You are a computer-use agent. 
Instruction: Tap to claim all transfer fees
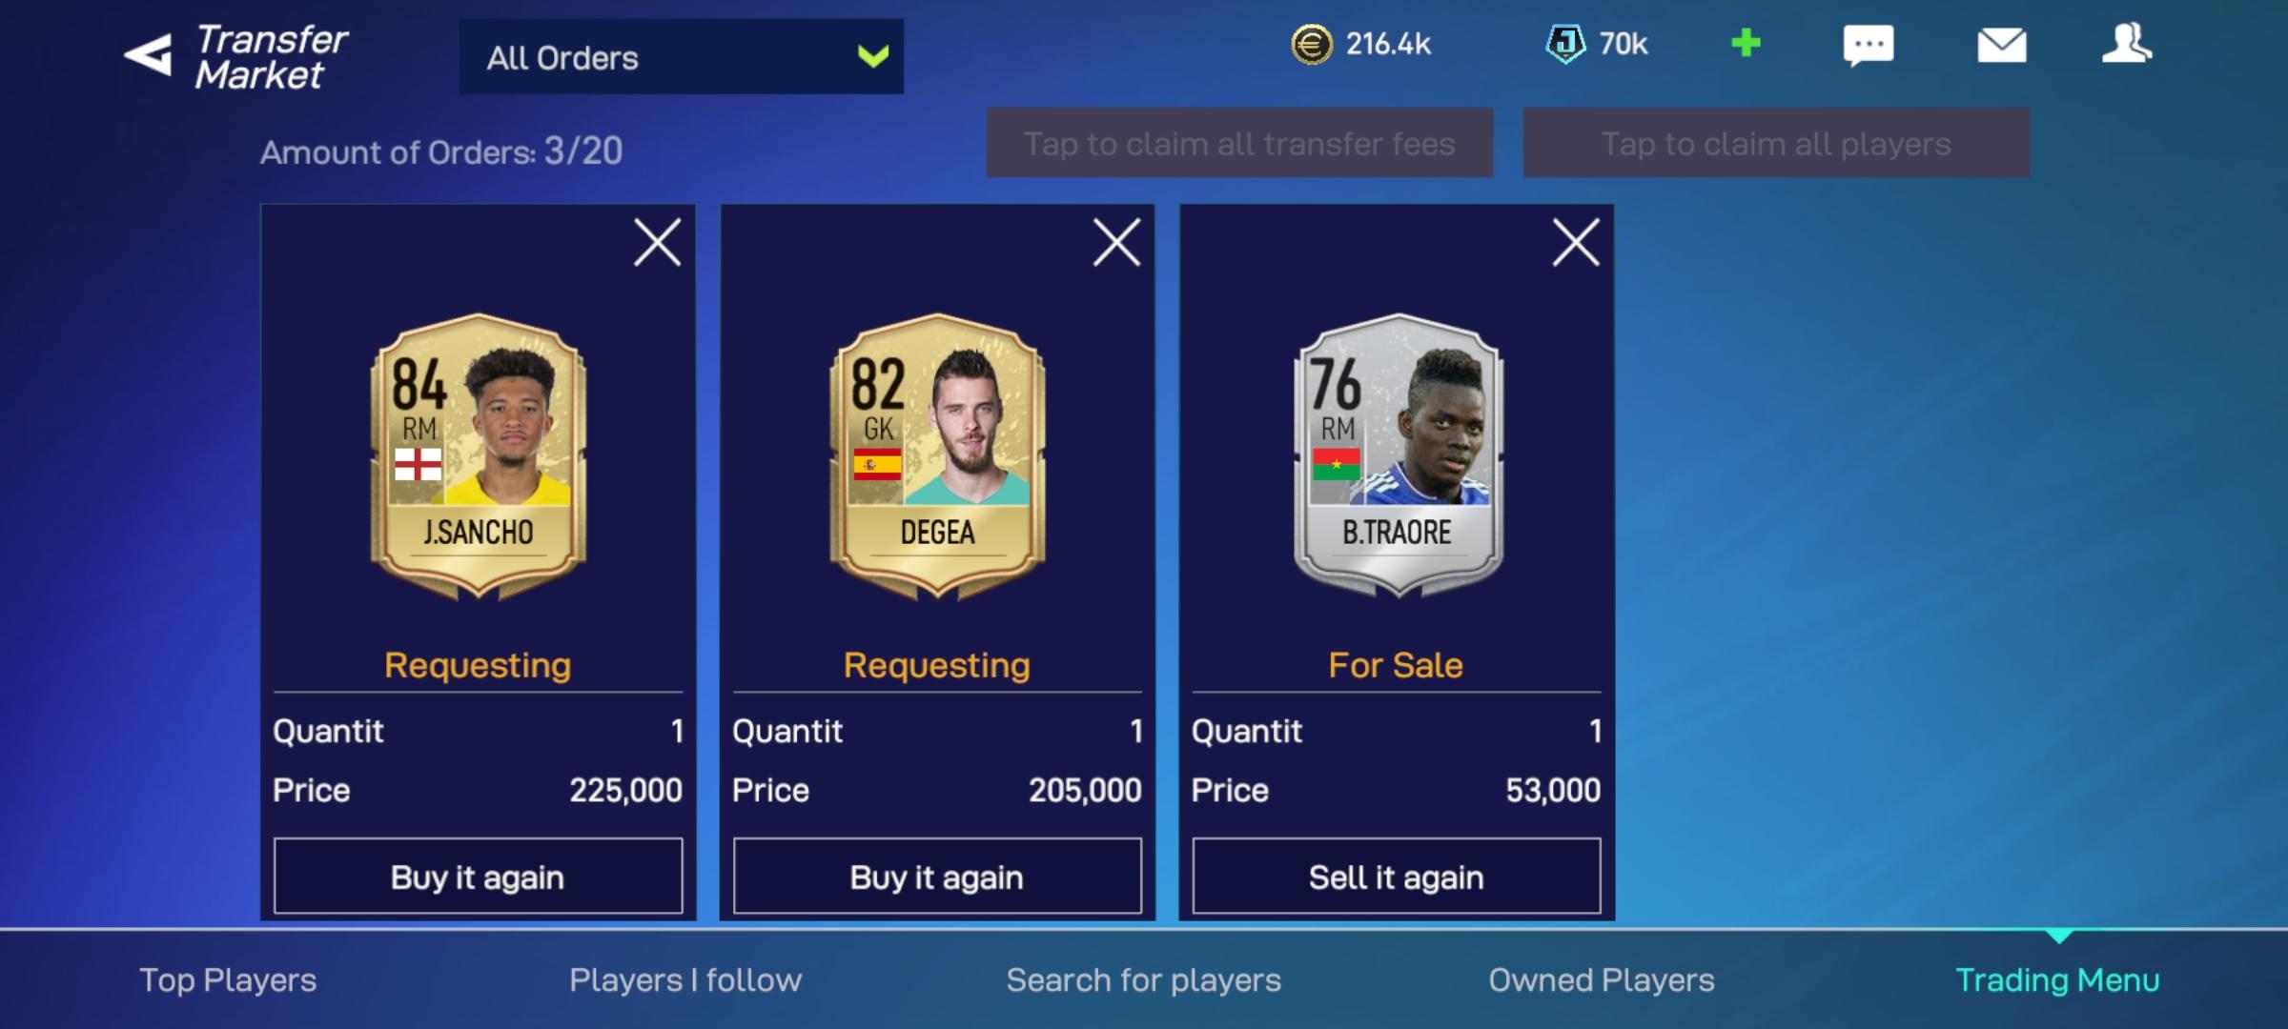(x=1239, y=143)
